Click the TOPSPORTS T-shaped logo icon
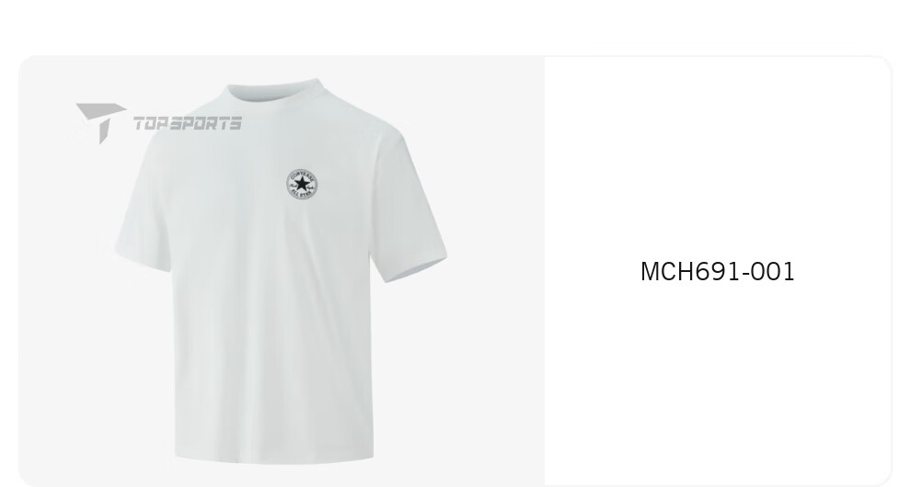The height and width of the screenshot is (487, 911). [x=101, y=122]
